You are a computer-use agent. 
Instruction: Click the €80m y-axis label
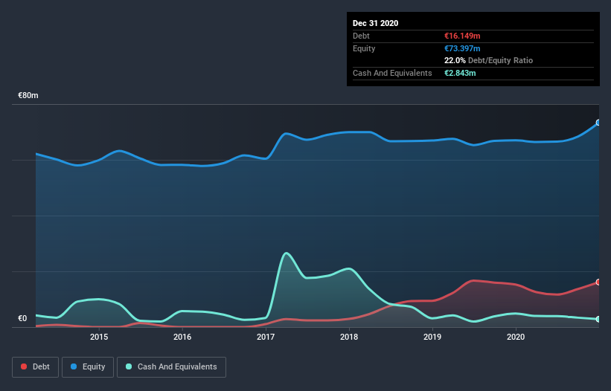tap(28, 96)
